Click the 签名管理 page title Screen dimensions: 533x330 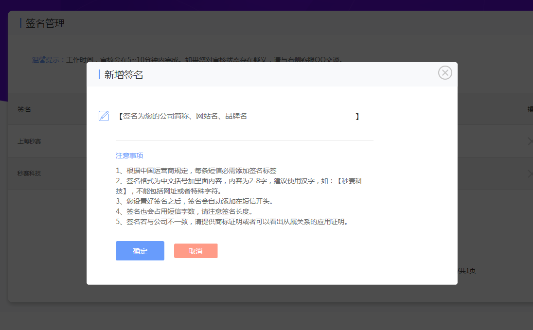pyautogui.click(x=45, y=23)
